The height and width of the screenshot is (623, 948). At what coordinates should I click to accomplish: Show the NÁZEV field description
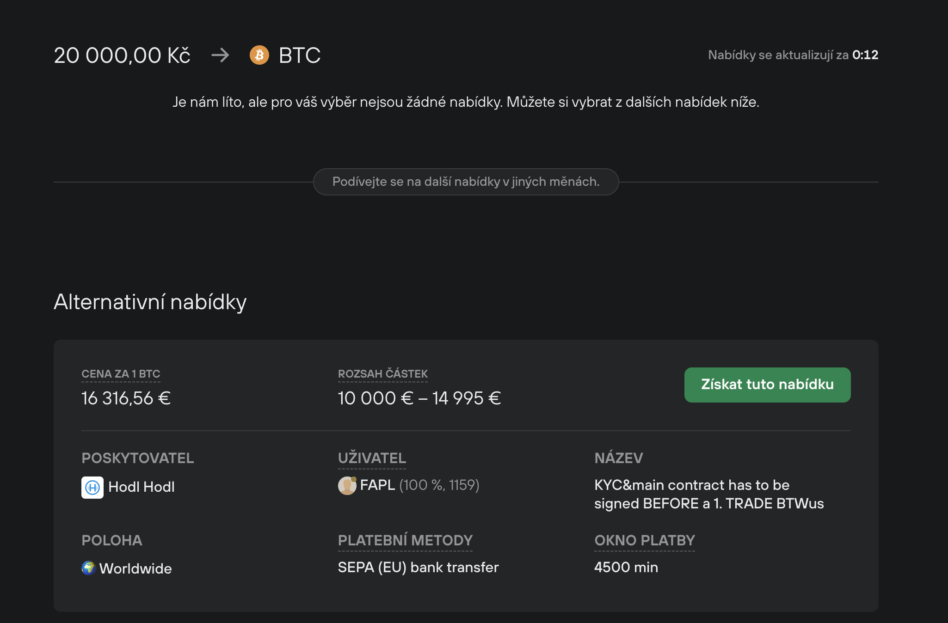click(618, 458)
